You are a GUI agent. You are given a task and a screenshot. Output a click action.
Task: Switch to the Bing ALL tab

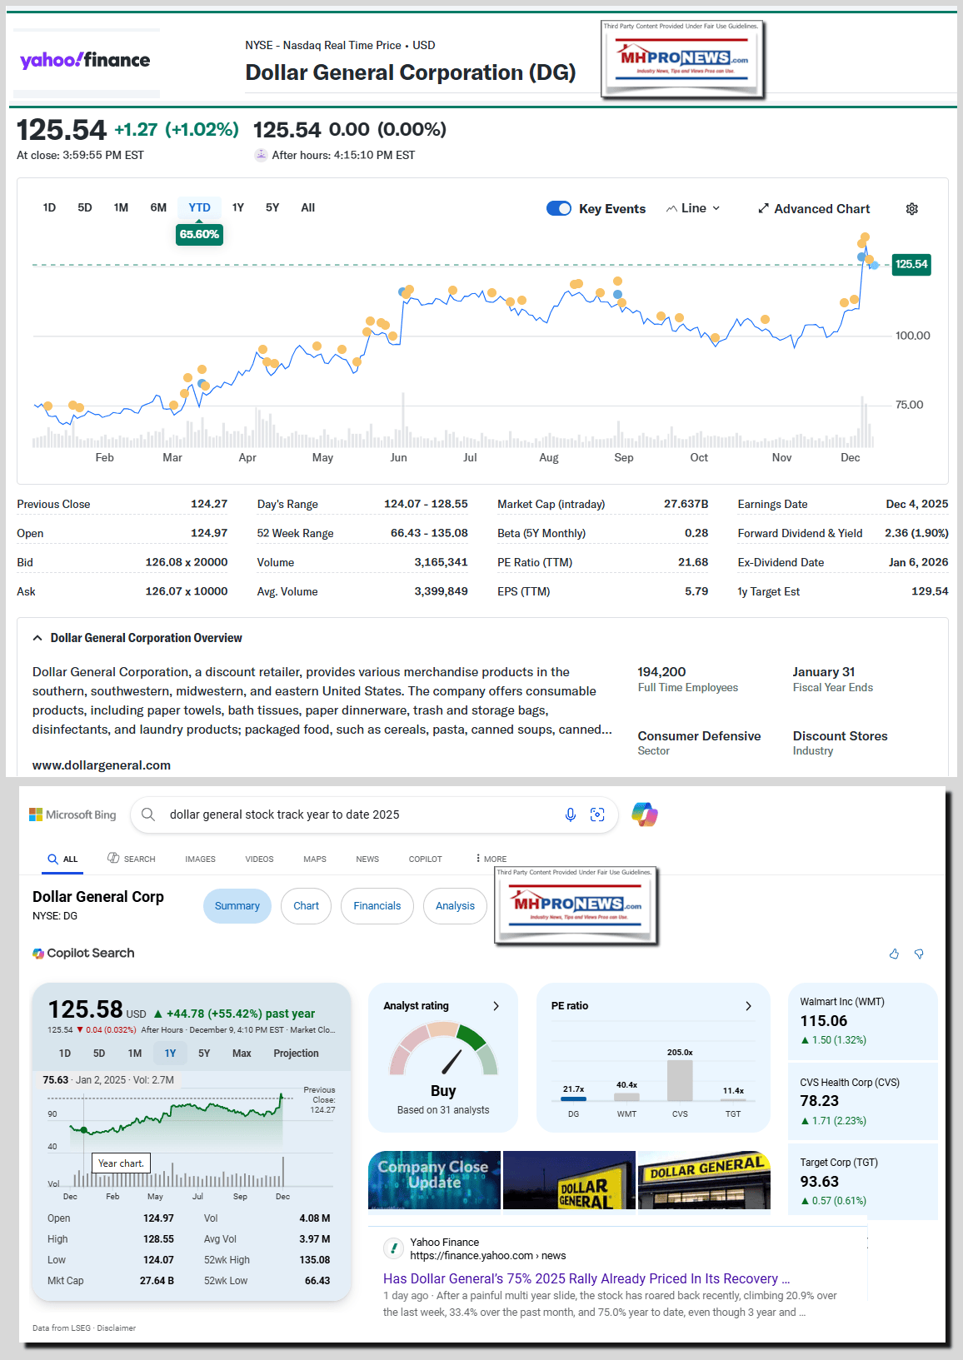[x=62, y=859]
